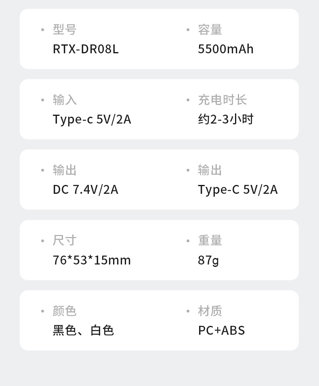Click the 材质 label
The width and height of the screenshot is (319, 386).
tap(210, 311)
